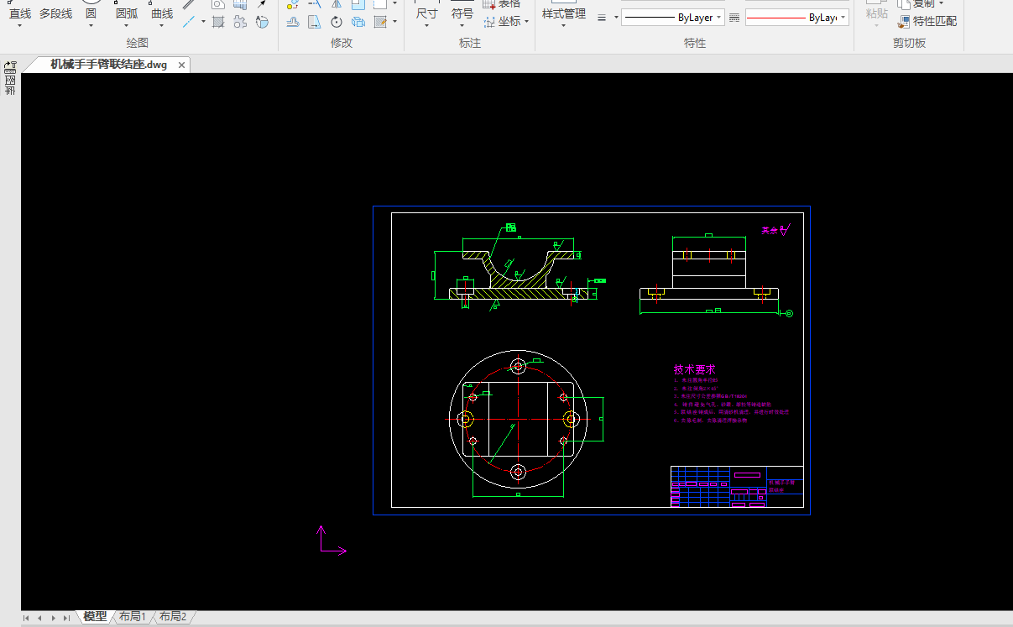The width and height of the screenshot is (1013, 627).
Task: Click the 符号 symbol button
Action: coord(462,14)
